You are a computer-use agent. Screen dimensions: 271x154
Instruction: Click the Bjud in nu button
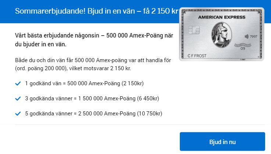(222, 142)
